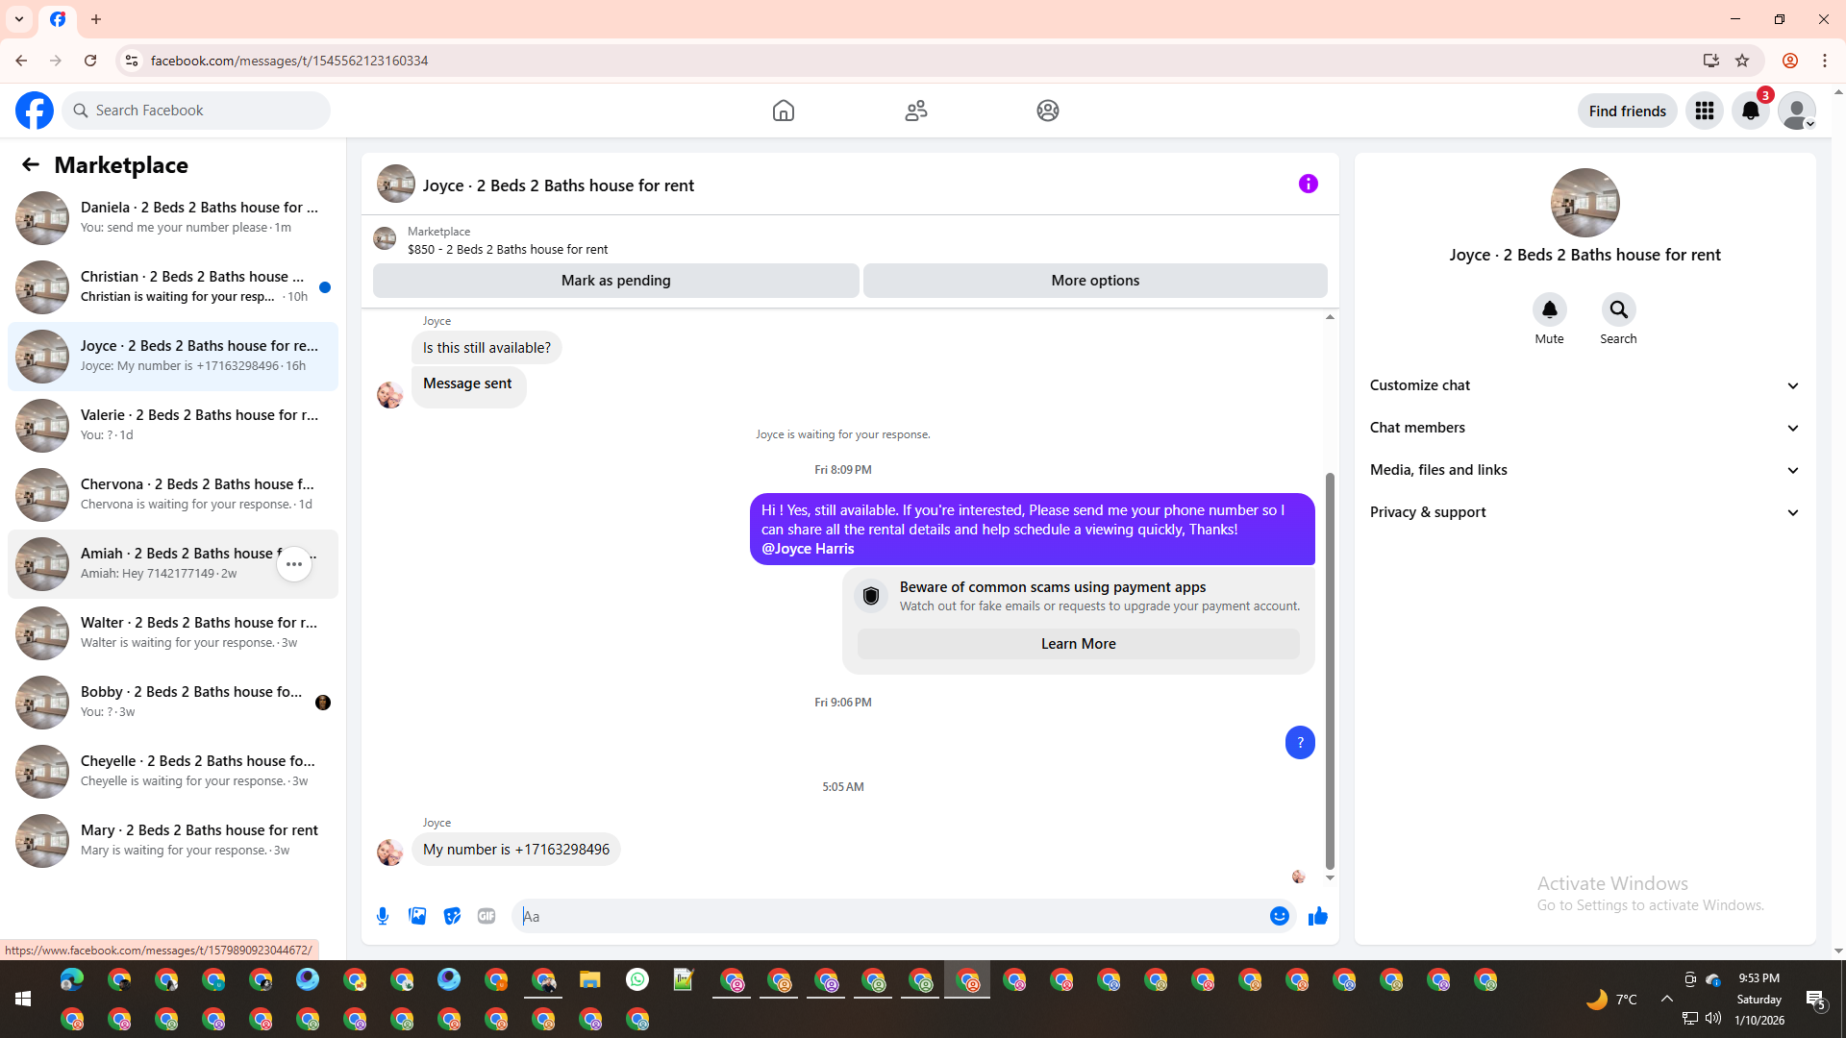Click the Mark as pending button
Viewport: 1846px width, 1038px height.
coord(615,281)
